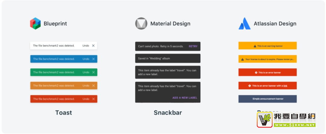Open the link in the error banner
The height and width of the screenshot is (134, 326).
(x=285, y=86)
